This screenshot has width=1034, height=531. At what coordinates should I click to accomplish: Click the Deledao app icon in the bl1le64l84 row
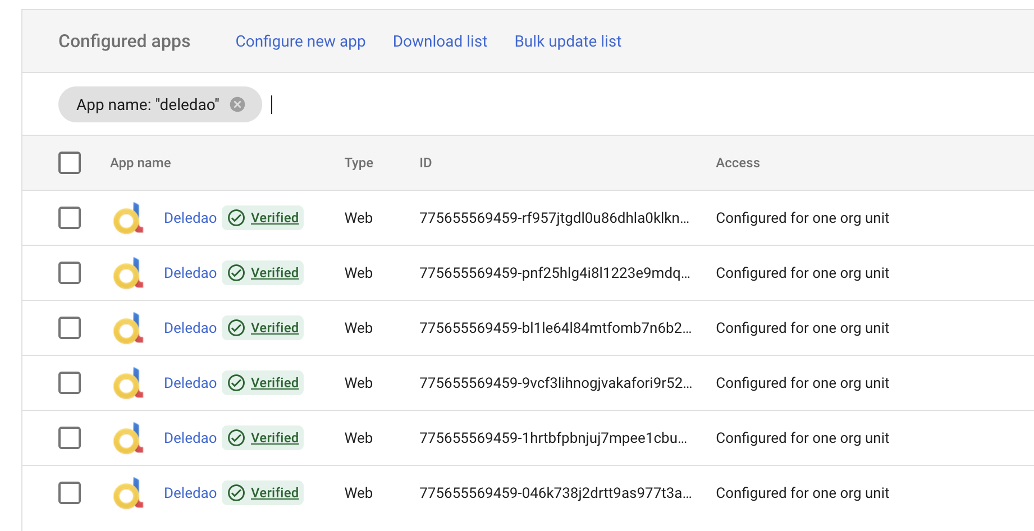coord(129,328)
